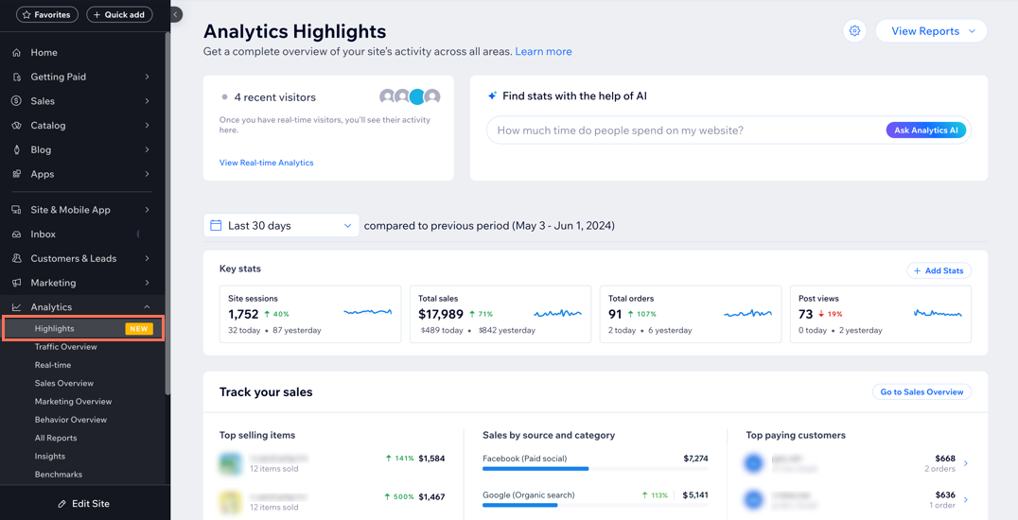The width and height of the screenshot is (1018, 520).
Task: Click the Marketing megaphone icon
Action: 17,283
